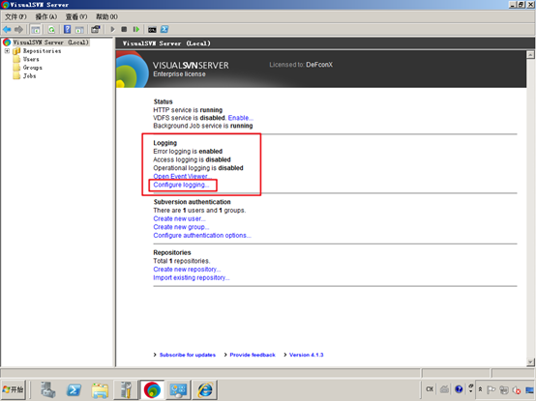Click Provide feedback link
Viewport: 536px width, 401px height.
coord(253,355)
